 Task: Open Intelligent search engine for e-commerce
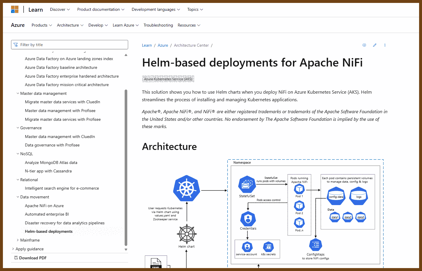[62, 188]
